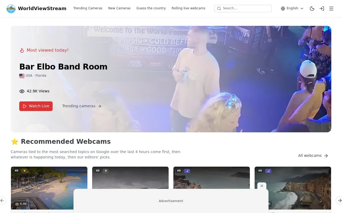Click the globe language icon
The image size is (342, 213).
click(x=283, y=9)
